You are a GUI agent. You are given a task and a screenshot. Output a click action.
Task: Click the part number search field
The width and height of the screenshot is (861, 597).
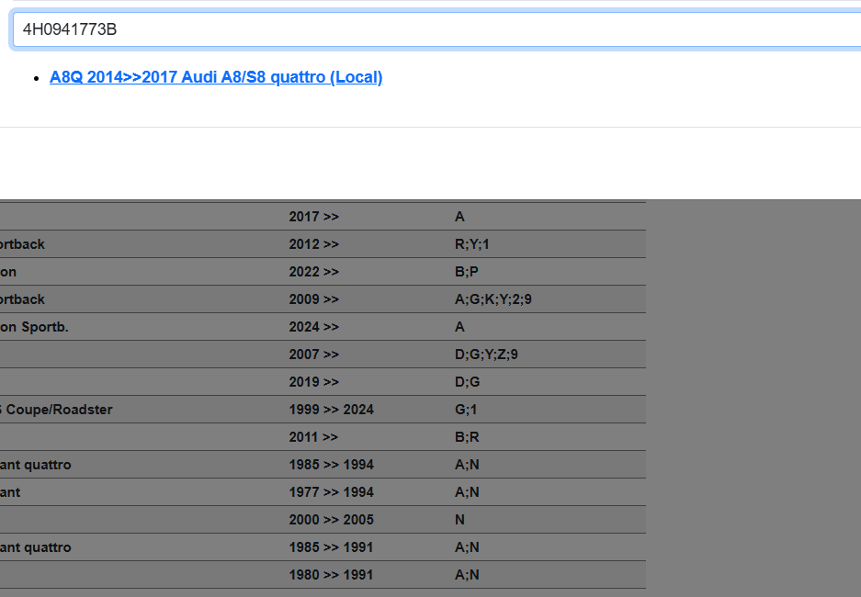click(436, 29)
